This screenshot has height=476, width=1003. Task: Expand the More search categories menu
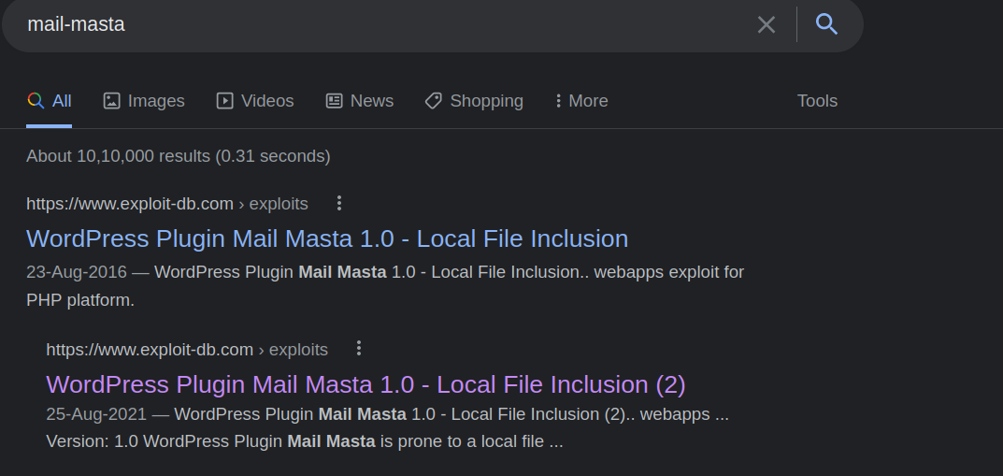(581, 101)
